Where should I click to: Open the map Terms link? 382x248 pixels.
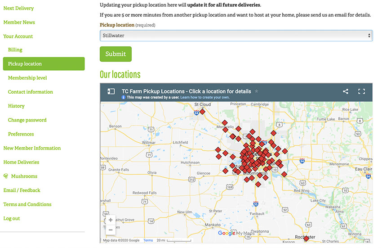(x=148, y=240)
